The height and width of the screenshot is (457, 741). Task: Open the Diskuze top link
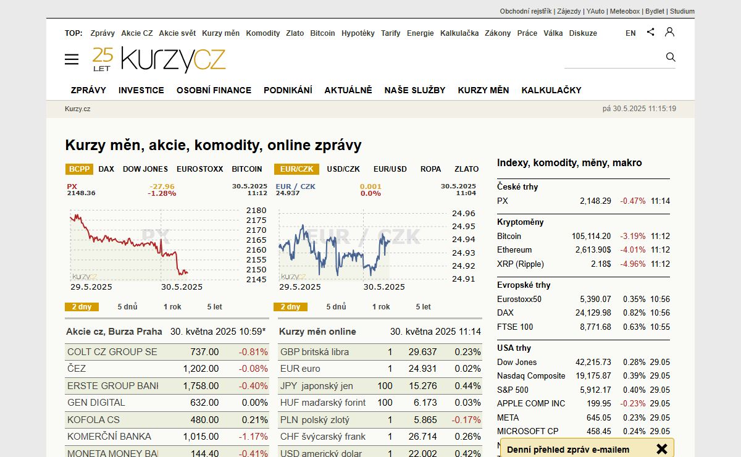[583, 33]
